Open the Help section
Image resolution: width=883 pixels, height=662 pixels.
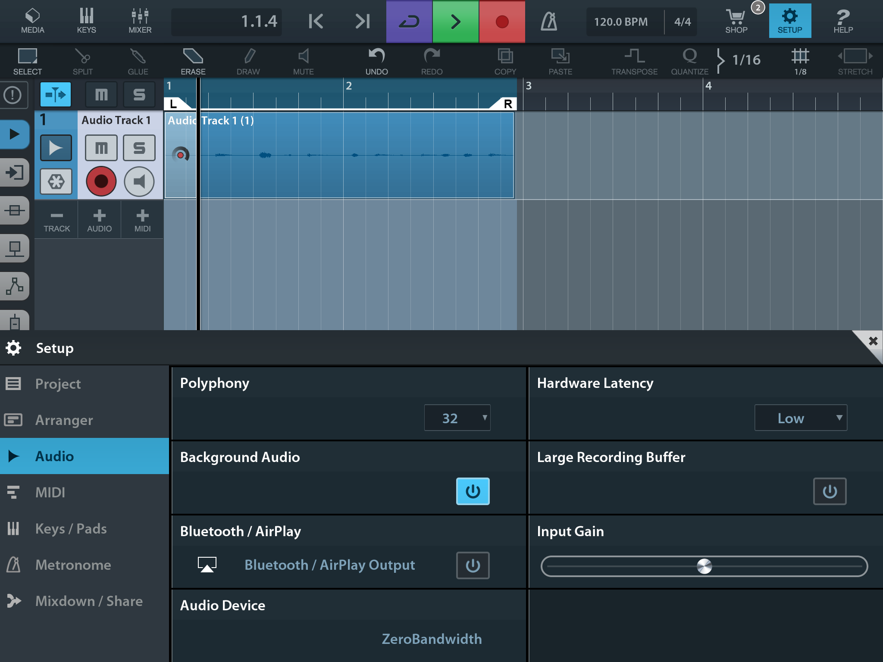pyautogui.click(x=843, y=21)
